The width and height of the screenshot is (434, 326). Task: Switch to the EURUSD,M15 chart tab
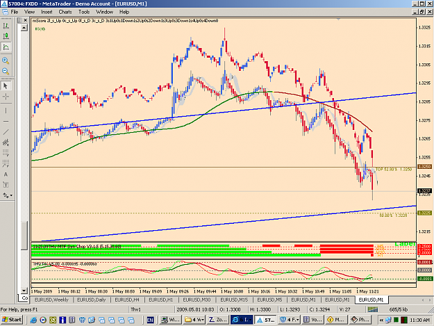coord(234,300)
